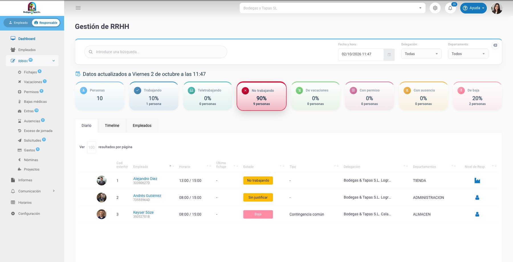Click the chart icon in Alejandro Díez row

[x=477, y=180]
